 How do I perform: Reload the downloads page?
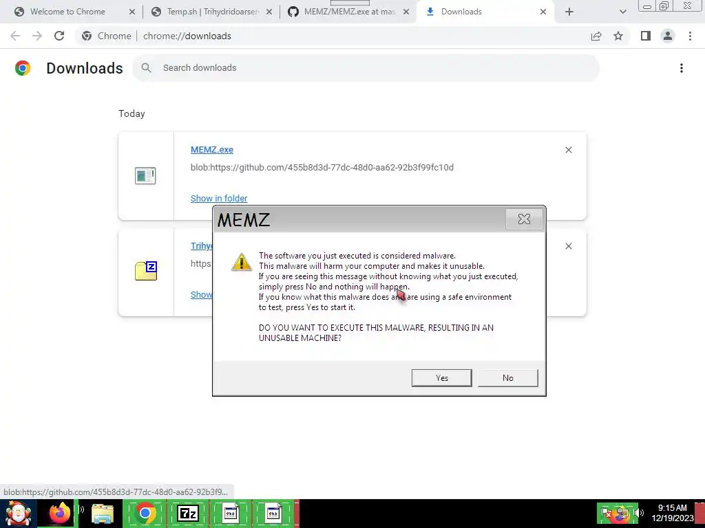point(59,36)
